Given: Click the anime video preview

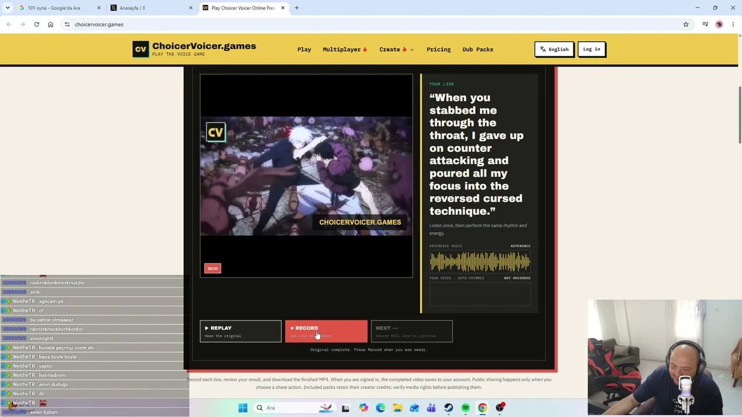Looking at the screenshot, I should click(307, 176).
